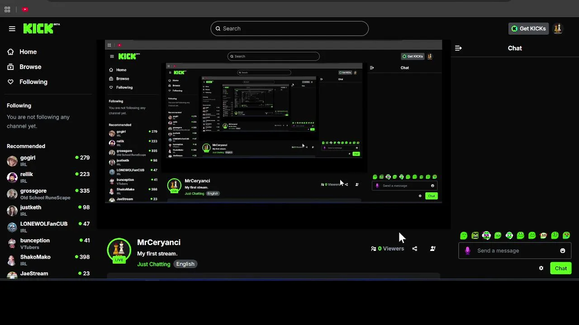Open the hamburger menu beside the Kick logo

click(12, 28)
